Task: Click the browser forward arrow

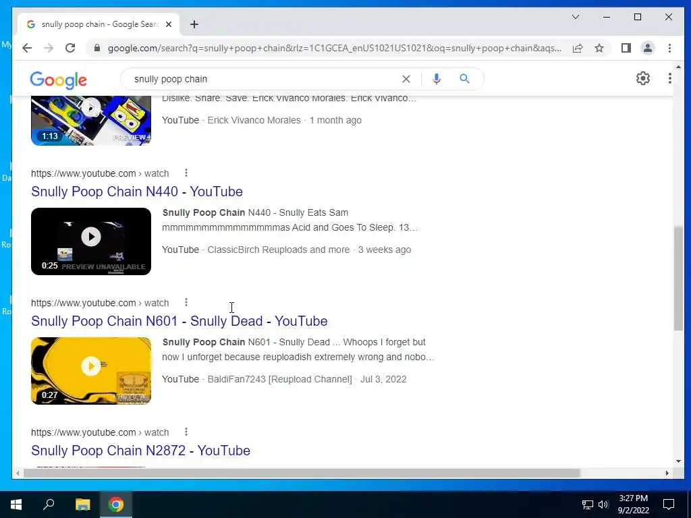Action: point(49,48)
